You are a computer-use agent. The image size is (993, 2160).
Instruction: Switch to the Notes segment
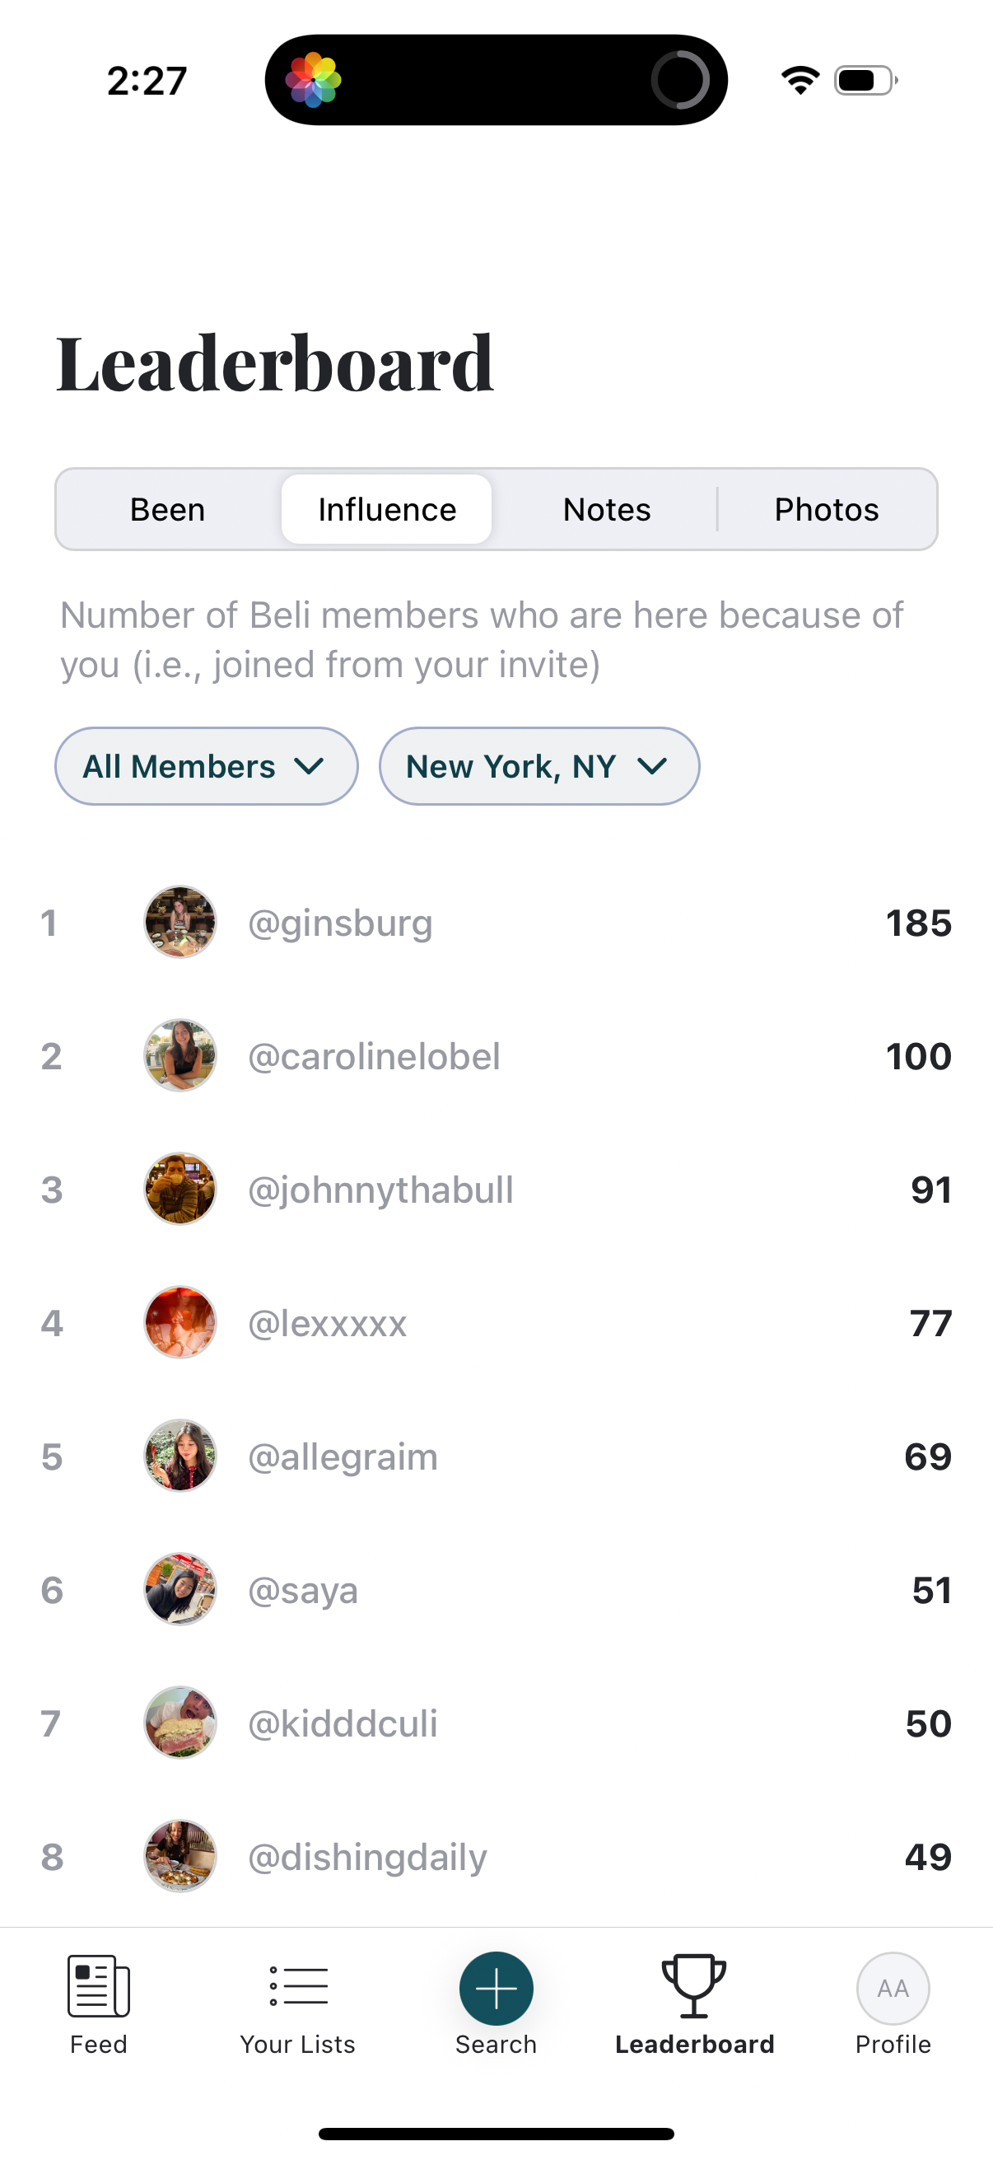(x=607, y=509)
